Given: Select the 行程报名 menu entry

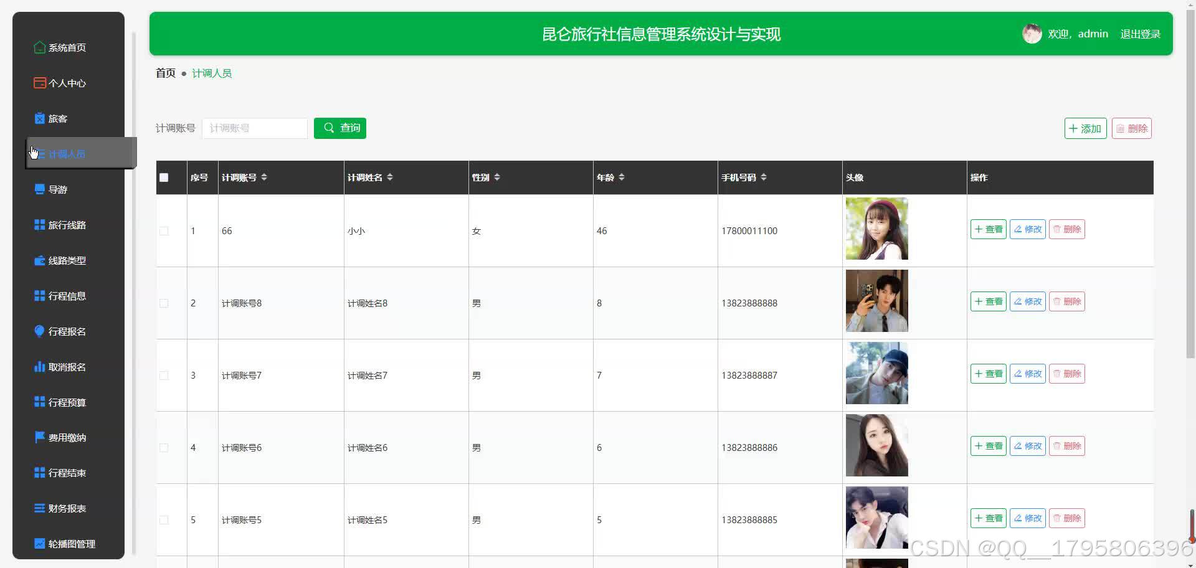Looking at the screenshot, I should 69,331.
